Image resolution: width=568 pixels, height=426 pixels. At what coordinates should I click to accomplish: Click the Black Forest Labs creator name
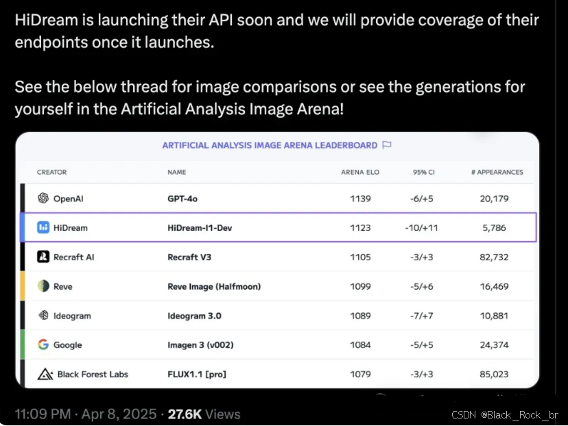tap(93, 374)
